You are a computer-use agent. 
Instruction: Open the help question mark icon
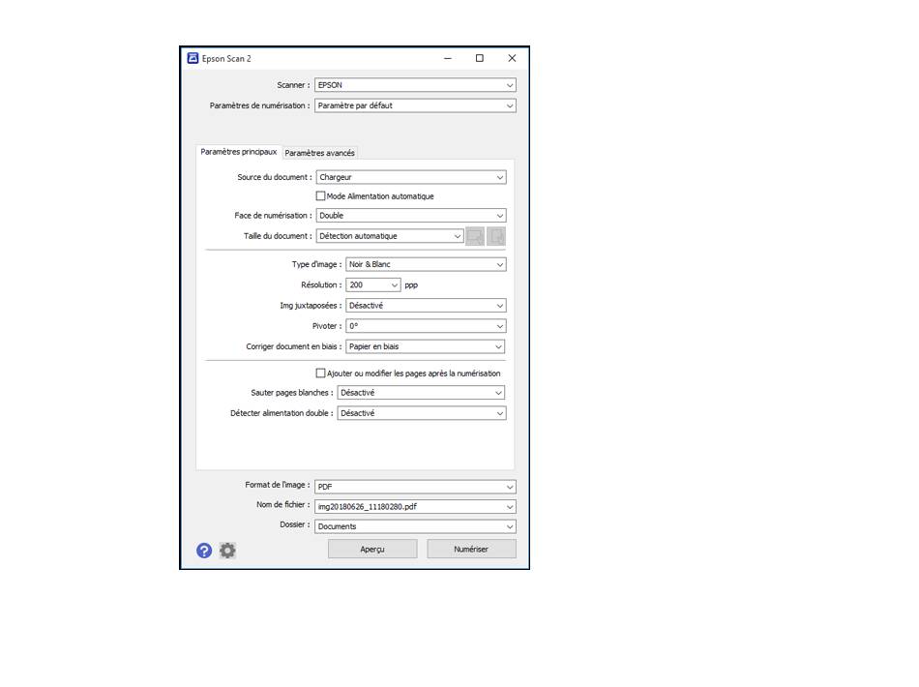[204, 551]
